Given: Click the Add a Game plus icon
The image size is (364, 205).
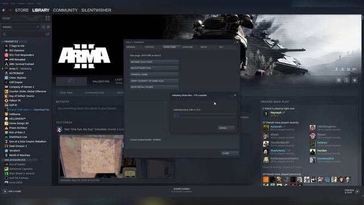Looking at the screenshot, I should (x=5, y=191).
